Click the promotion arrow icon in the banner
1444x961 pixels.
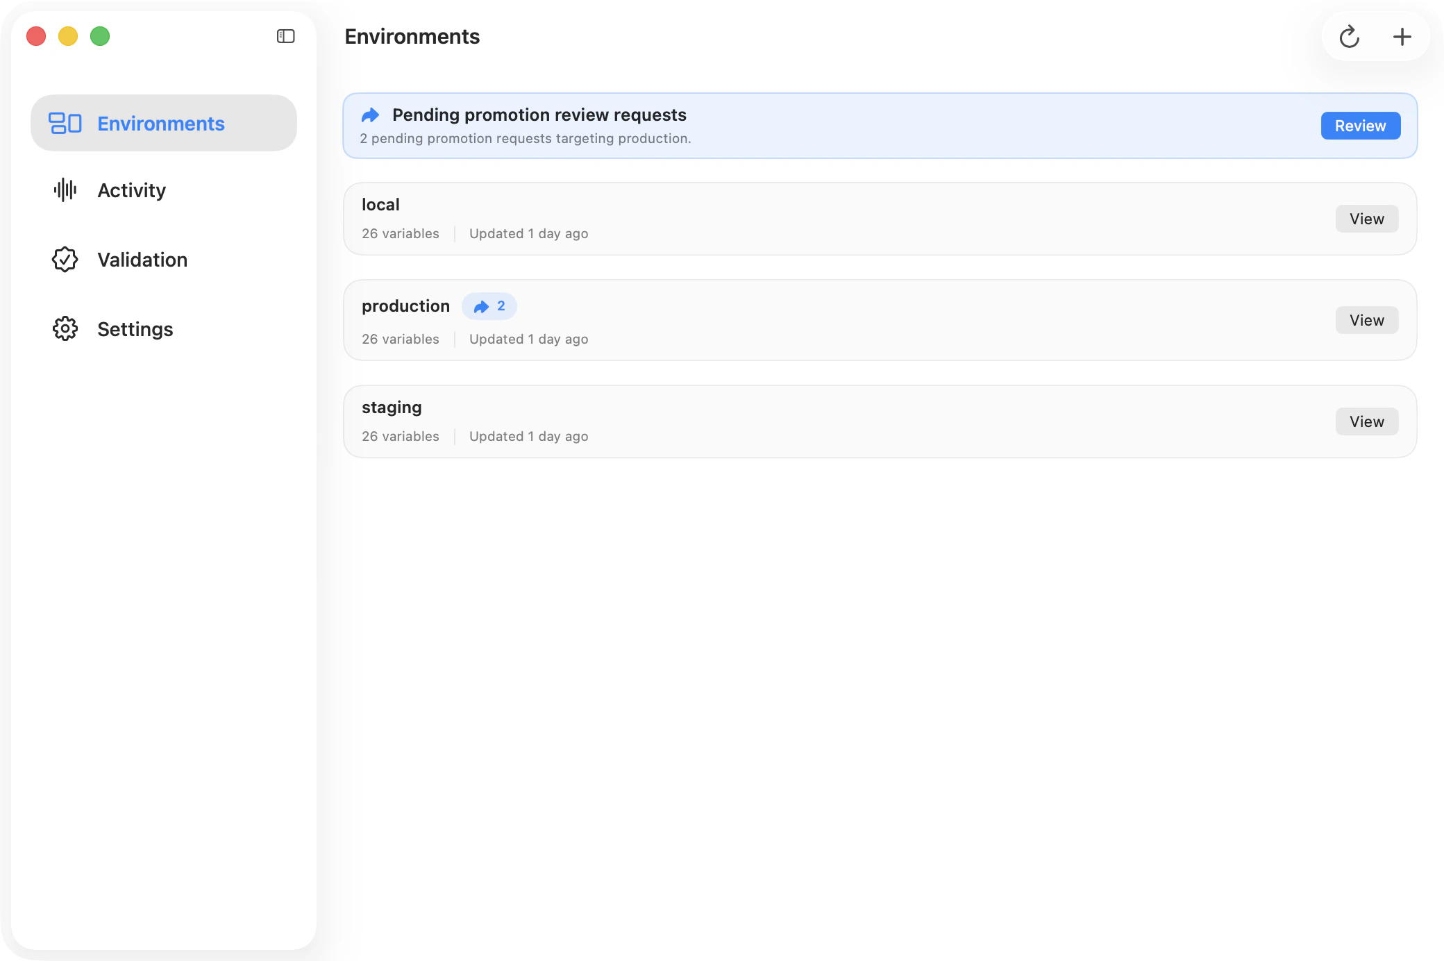tap(371, 115)
